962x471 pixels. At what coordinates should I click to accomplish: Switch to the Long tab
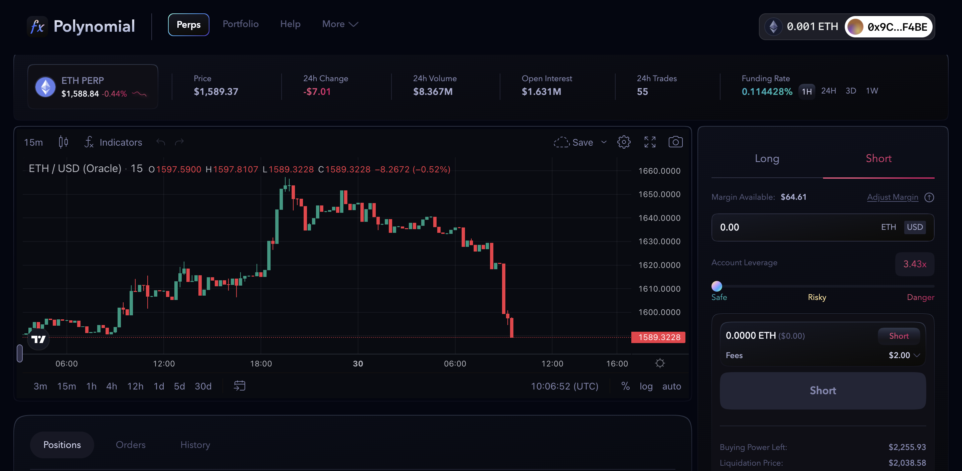pyautogui.click(x=767, y=158)
